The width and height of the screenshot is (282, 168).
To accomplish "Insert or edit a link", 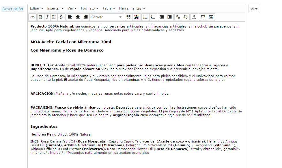I will tap(178, 17).
